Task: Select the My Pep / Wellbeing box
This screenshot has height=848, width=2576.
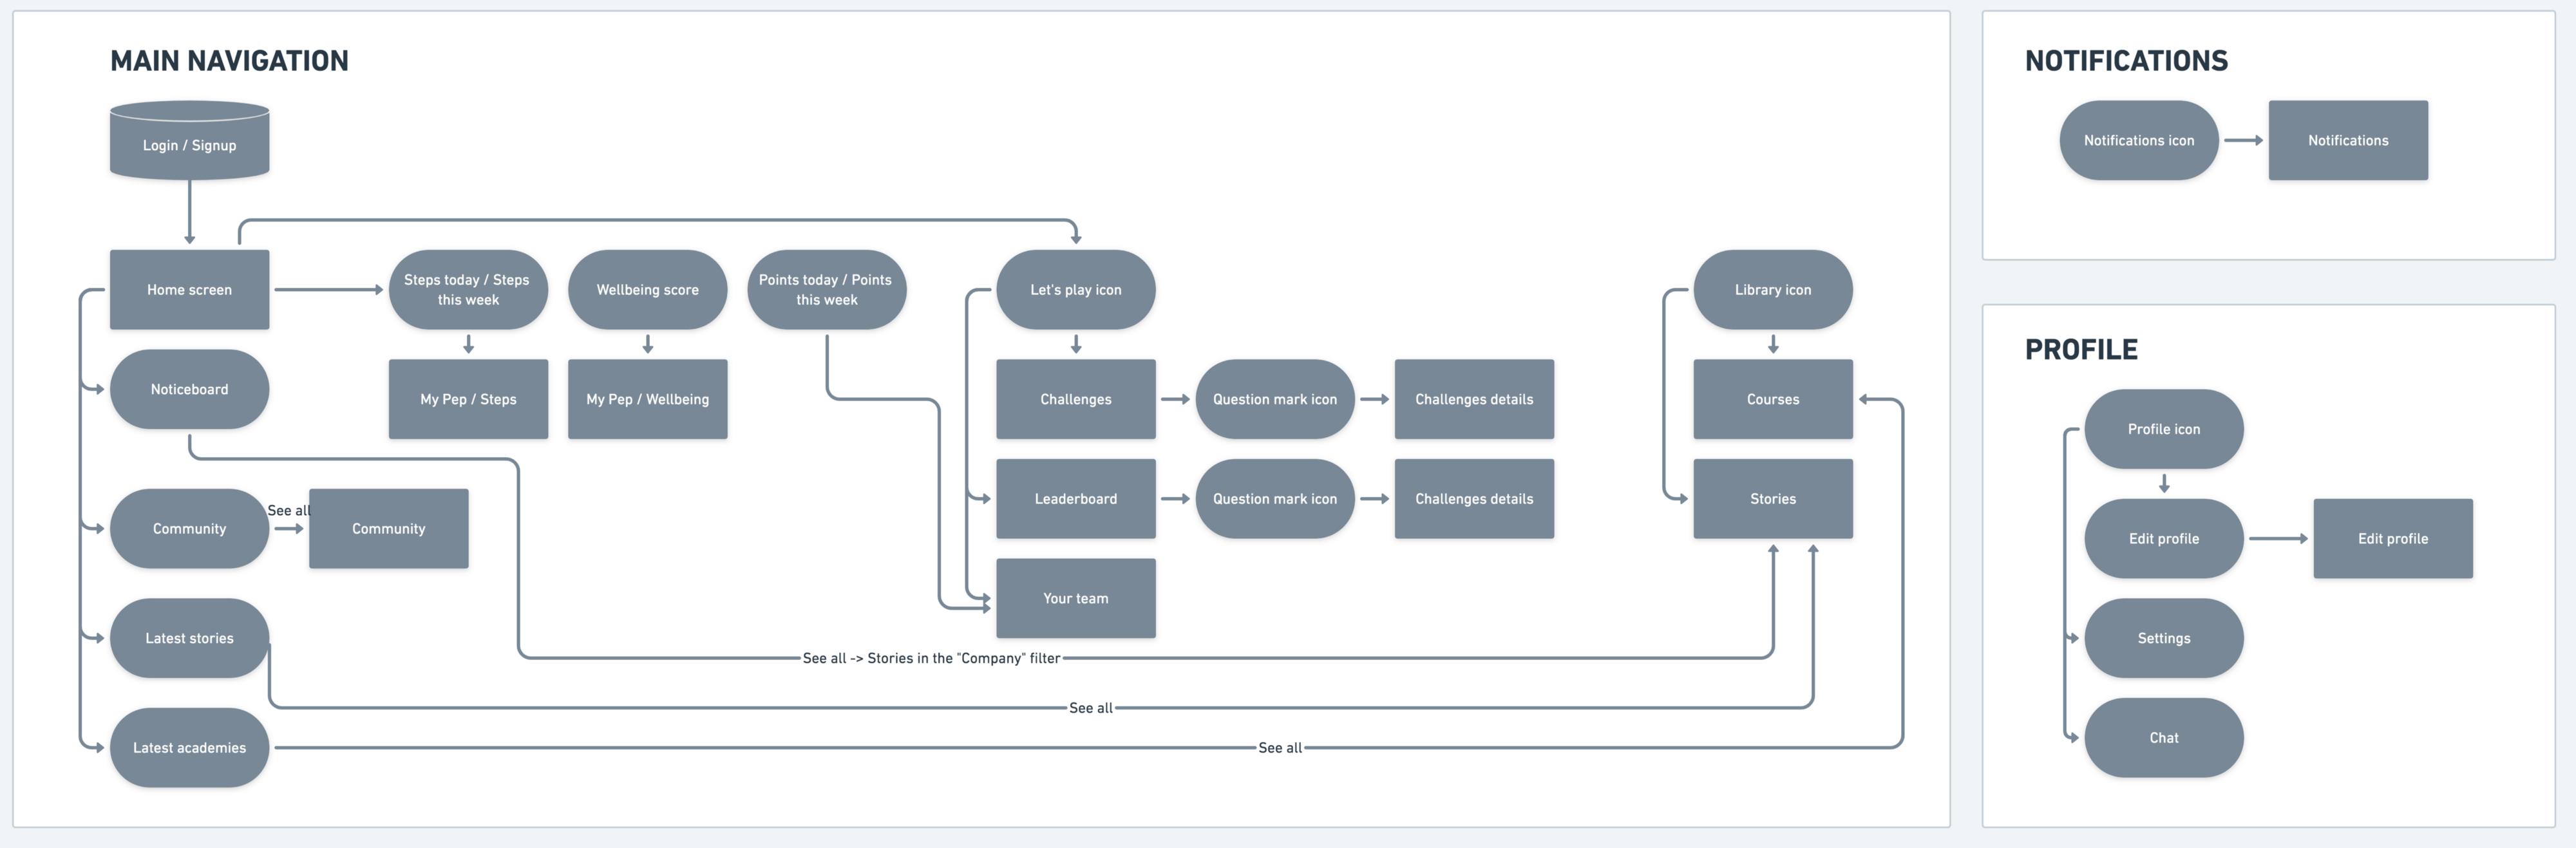Action: pos(647,399)
